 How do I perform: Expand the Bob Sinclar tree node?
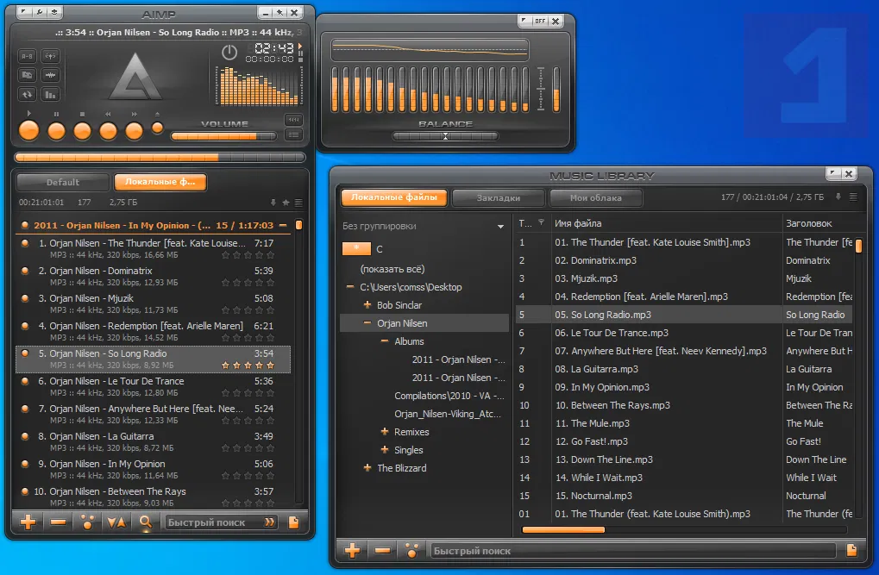tap(367, 305)
